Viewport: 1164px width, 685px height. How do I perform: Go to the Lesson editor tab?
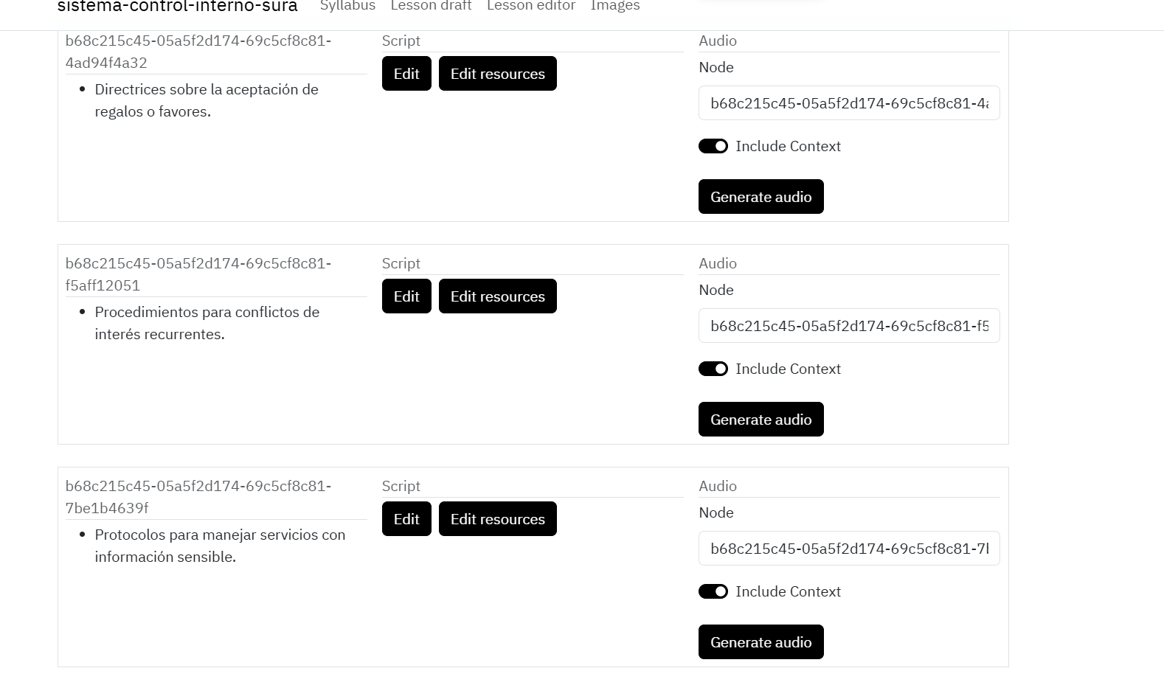(531, 6)
